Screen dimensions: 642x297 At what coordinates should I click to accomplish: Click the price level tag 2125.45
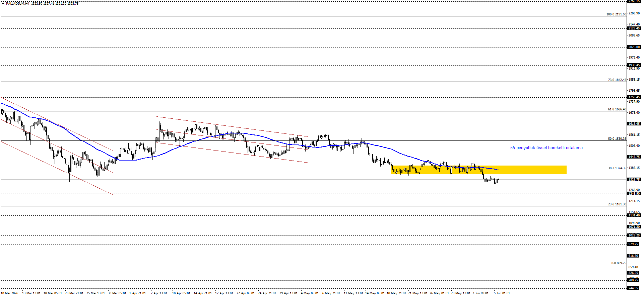[x=634, y=28]
